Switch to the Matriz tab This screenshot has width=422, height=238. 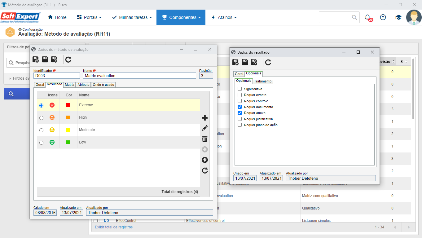69,85
